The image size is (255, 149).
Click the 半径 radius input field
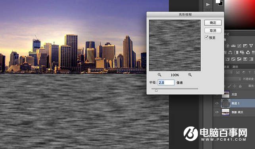(x=166, y=83)
